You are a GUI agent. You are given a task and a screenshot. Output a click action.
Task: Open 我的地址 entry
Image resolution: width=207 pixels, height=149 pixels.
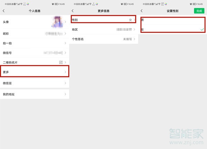pos(34,94)
